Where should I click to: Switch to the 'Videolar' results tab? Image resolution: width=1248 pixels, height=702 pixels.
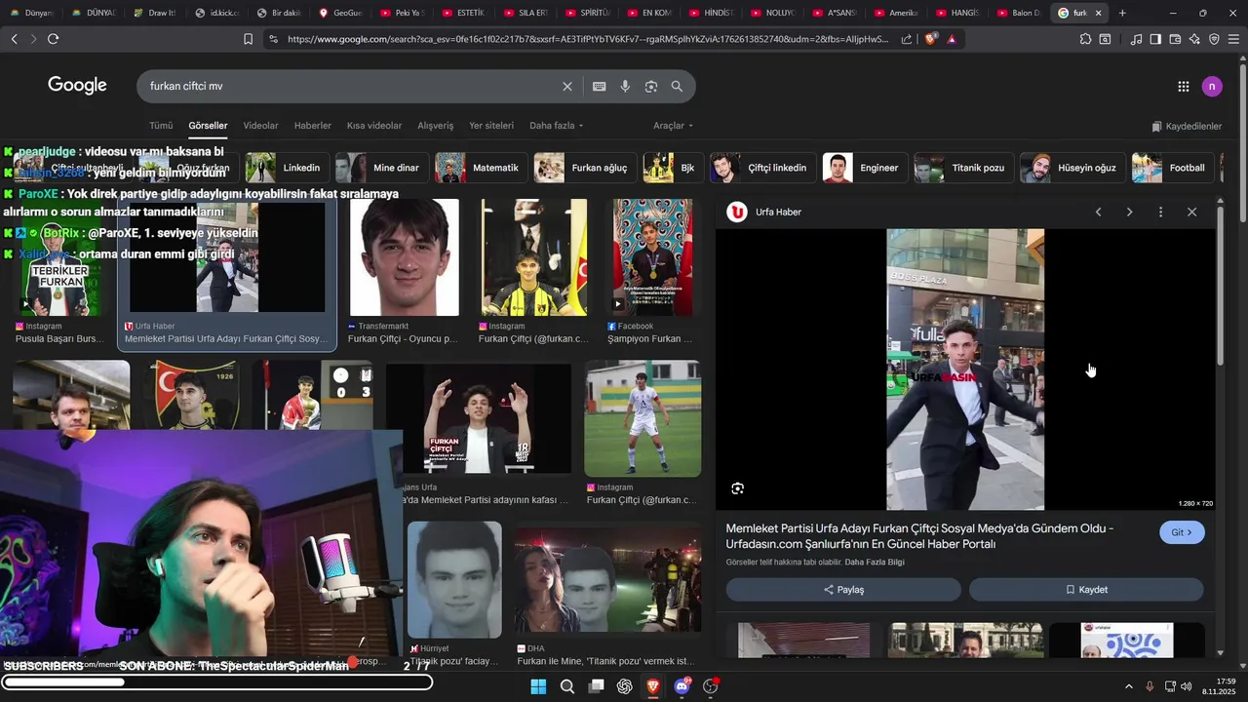click(260, 126)
